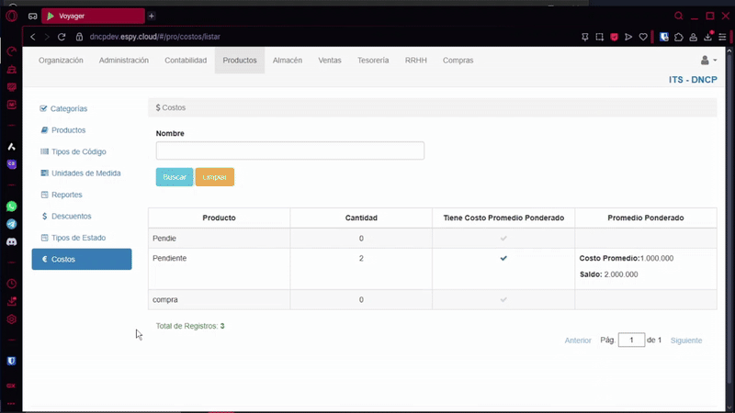Click the greyed checkmark in the compra row

(503, 300)
